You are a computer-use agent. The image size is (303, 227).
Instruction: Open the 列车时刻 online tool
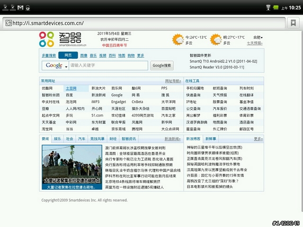tap(247, 88)
